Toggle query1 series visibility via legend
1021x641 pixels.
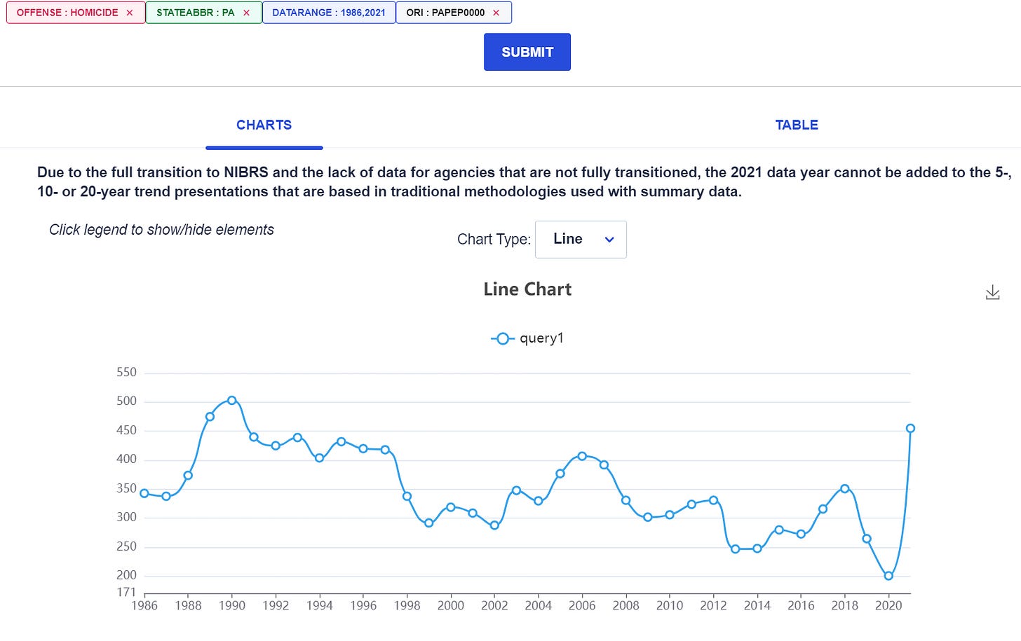click(x=527, y=338)
